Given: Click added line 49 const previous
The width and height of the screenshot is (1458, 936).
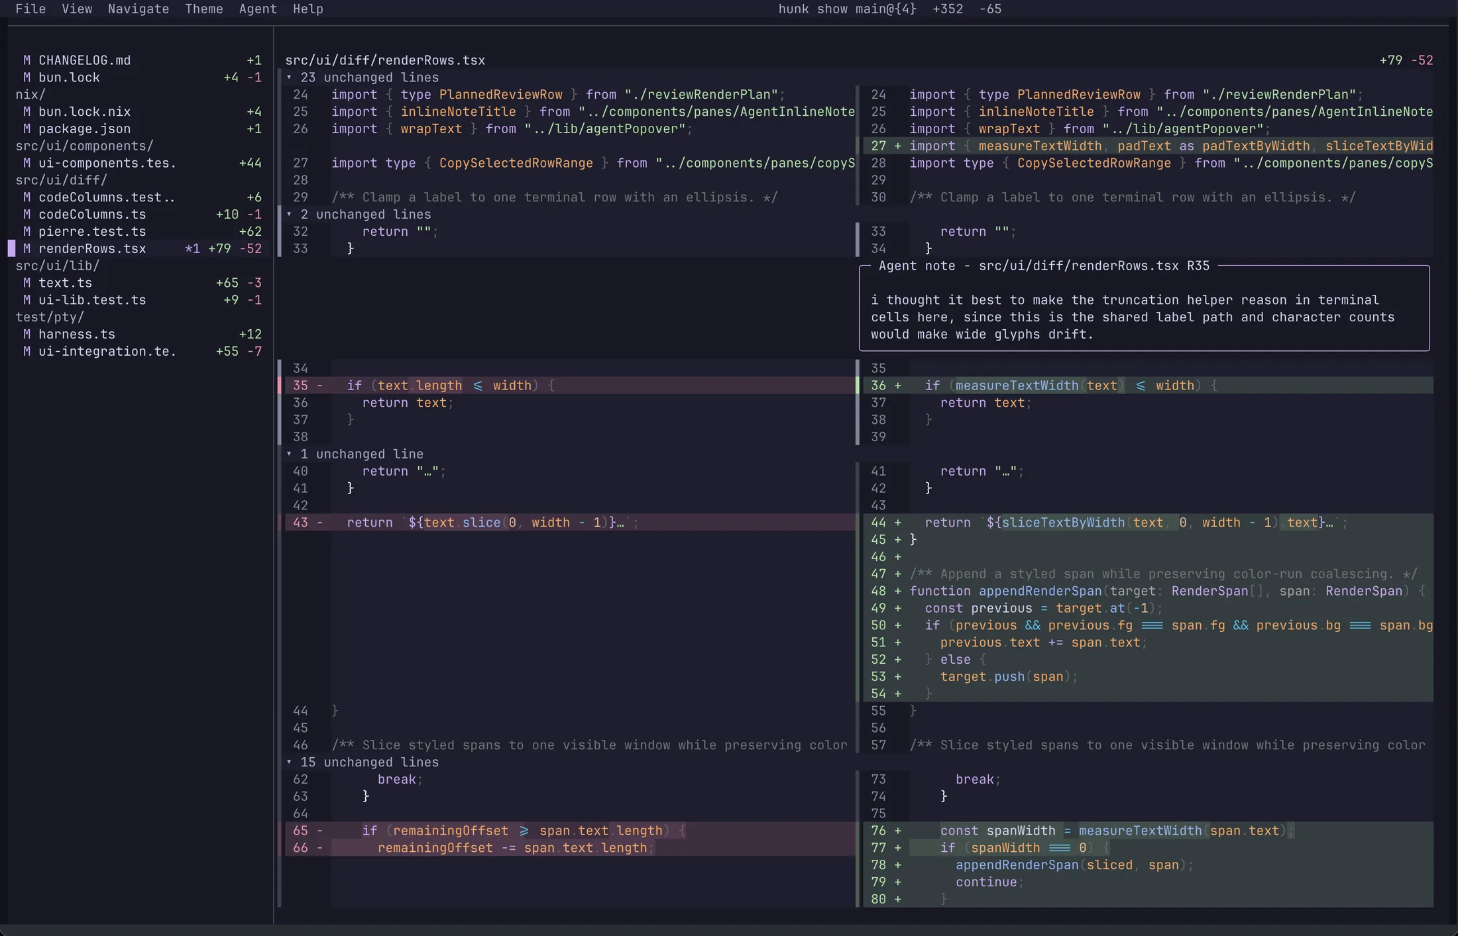Looking at the screenshot, I should point(1148,609).
